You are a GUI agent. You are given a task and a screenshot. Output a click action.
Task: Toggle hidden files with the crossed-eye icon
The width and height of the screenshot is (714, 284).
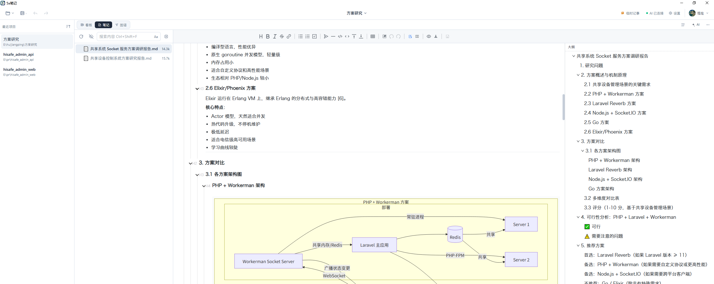91,37
